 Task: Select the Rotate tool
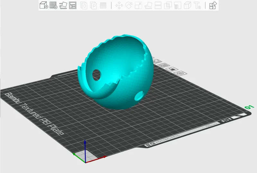pos(129,5)
